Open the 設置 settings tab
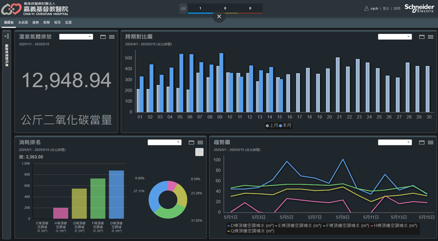 click(68, 23)
